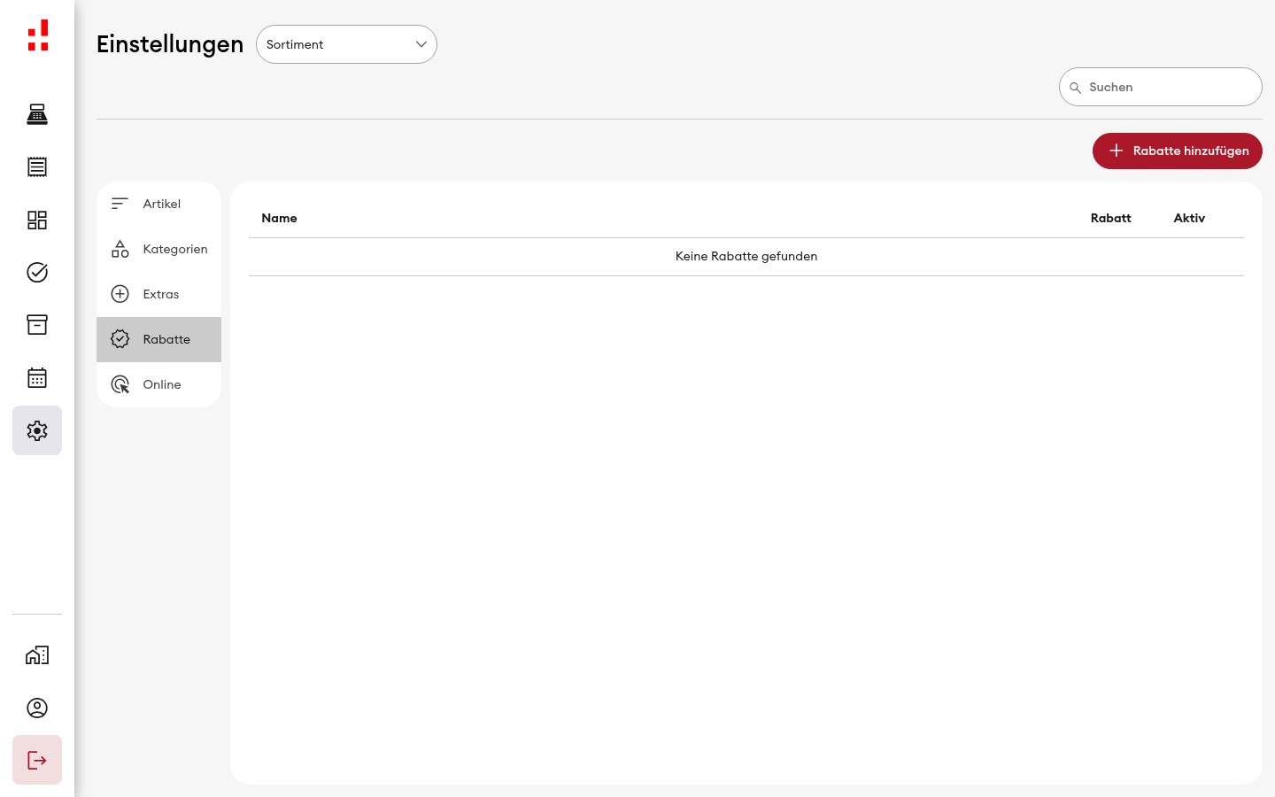
Task: Open the cash register icon in sidebar
Action: click(37, 114)
